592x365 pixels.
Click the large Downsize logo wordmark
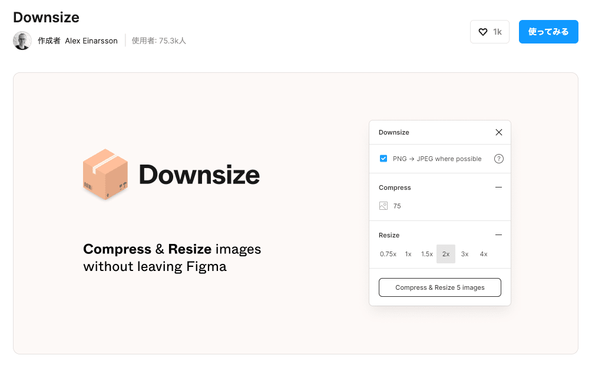[199, 175]
